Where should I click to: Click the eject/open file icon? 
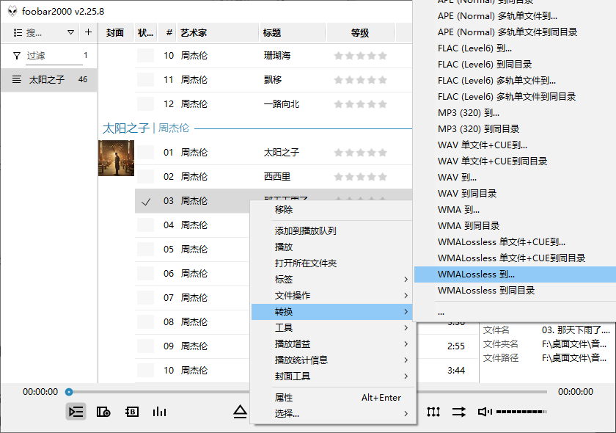[240, 412]
